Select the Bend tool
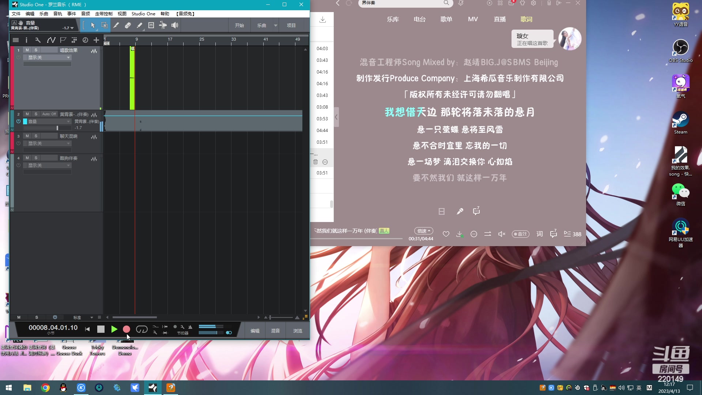Screen dimensions: 702x395 pos(163,25)
